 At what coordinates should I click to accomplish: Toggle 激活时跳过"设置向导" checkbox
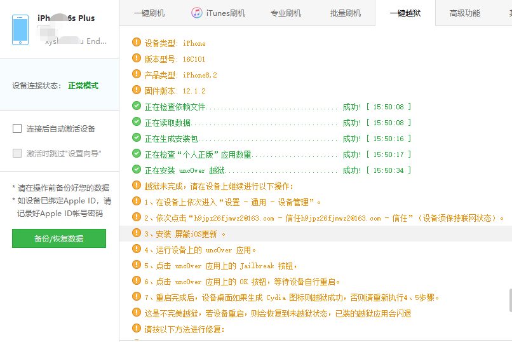[17, 153]
